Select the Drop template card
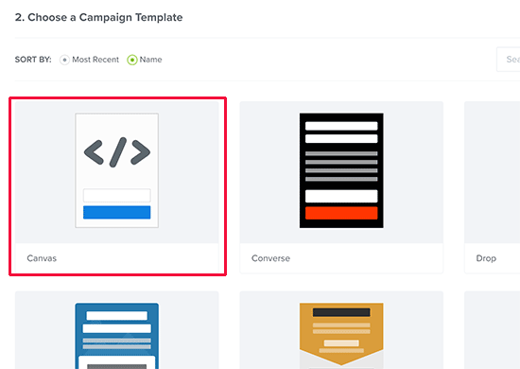 (x=493, y=187)
